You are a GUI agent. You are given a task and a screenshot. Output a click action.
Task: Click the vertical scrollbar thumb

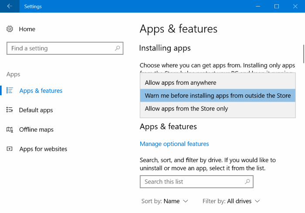(303, 54)
